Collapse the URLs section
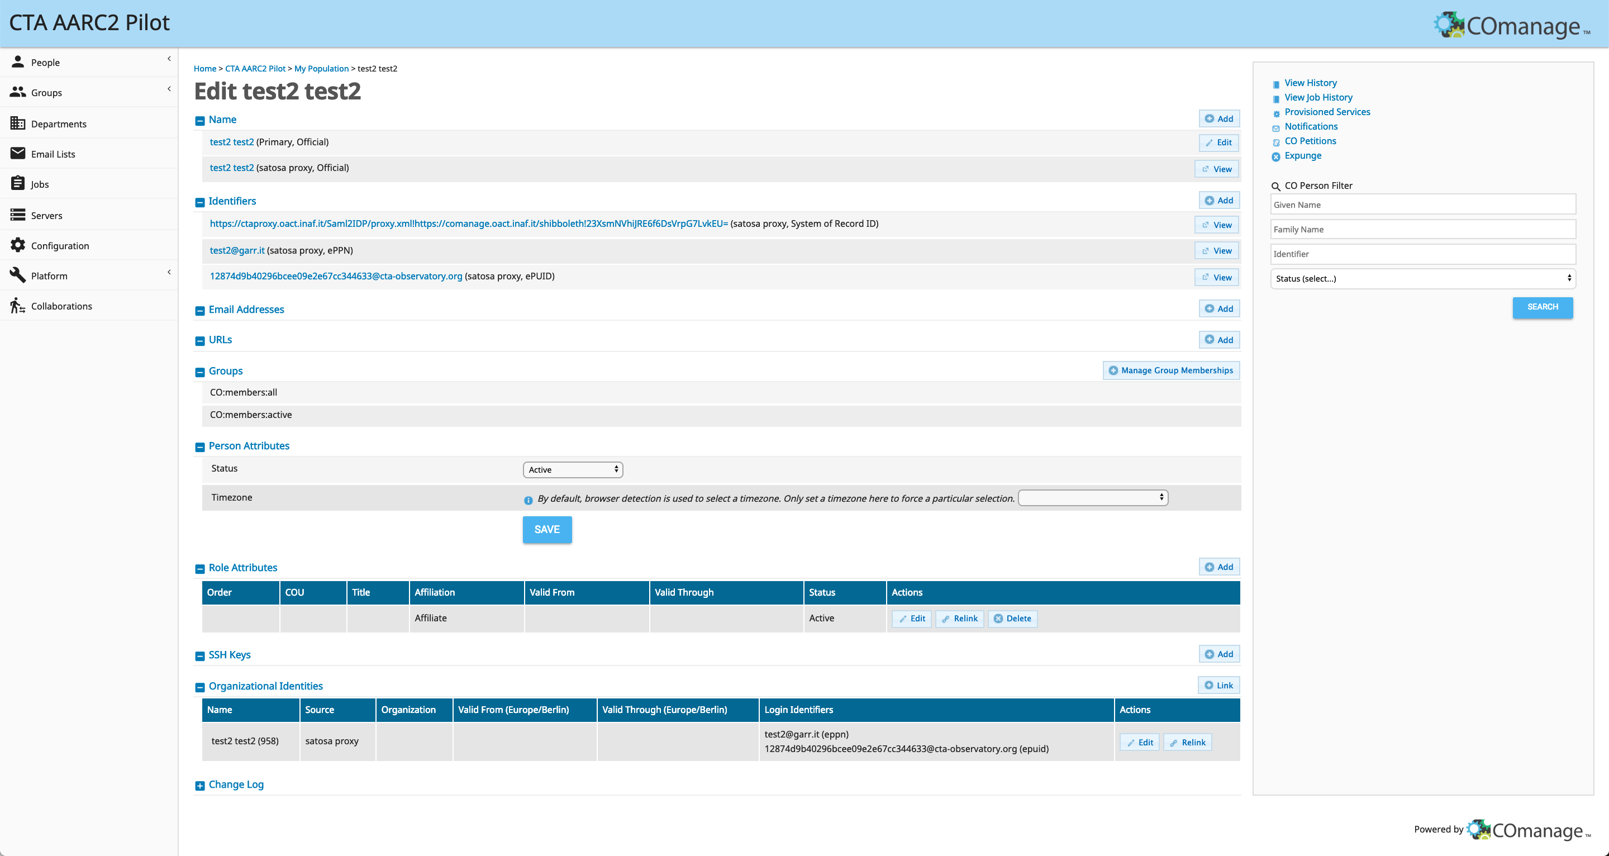This screenshot has height=856, width=1609. (x=200, y=341)
